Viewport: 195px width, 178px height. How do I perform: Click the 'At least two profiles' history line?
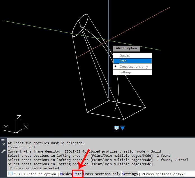pyautogui.click(x=46, y=143)
